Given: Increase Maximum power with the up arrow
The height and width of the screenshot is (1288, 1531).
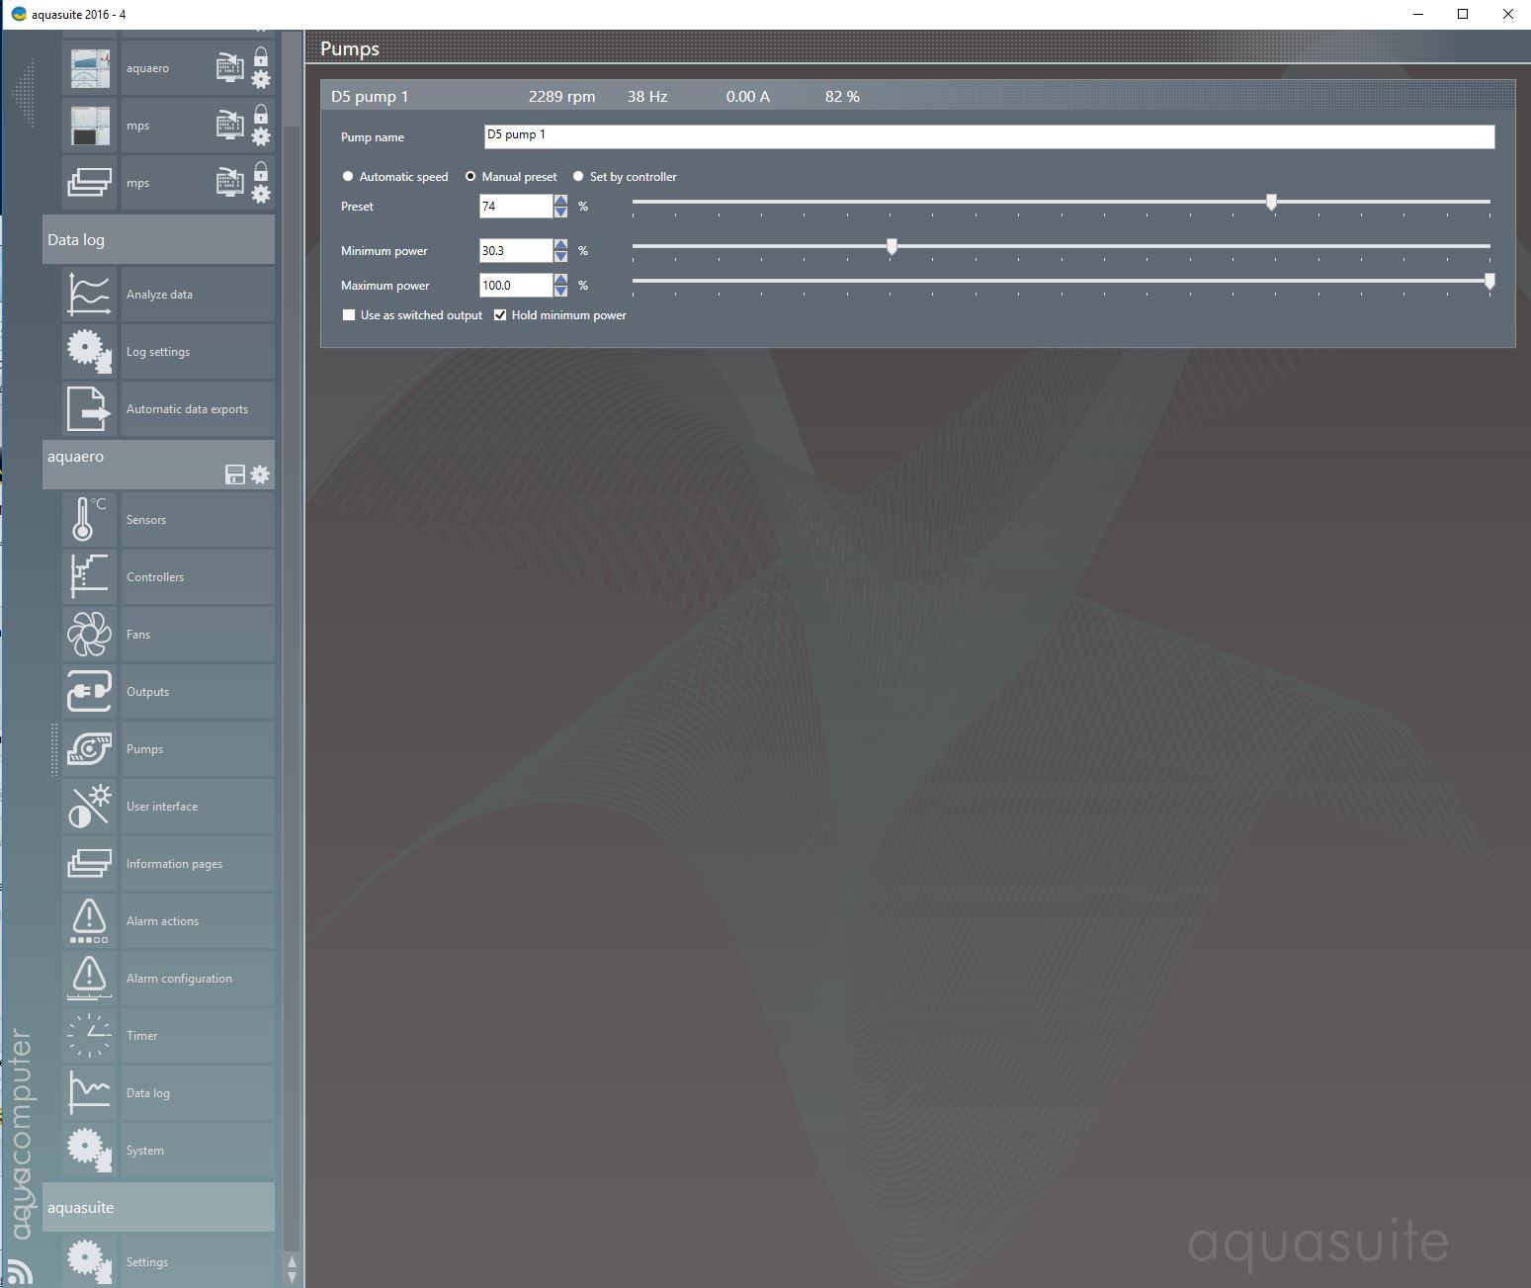Looking at the screenshot, I should tap(561, 280).
